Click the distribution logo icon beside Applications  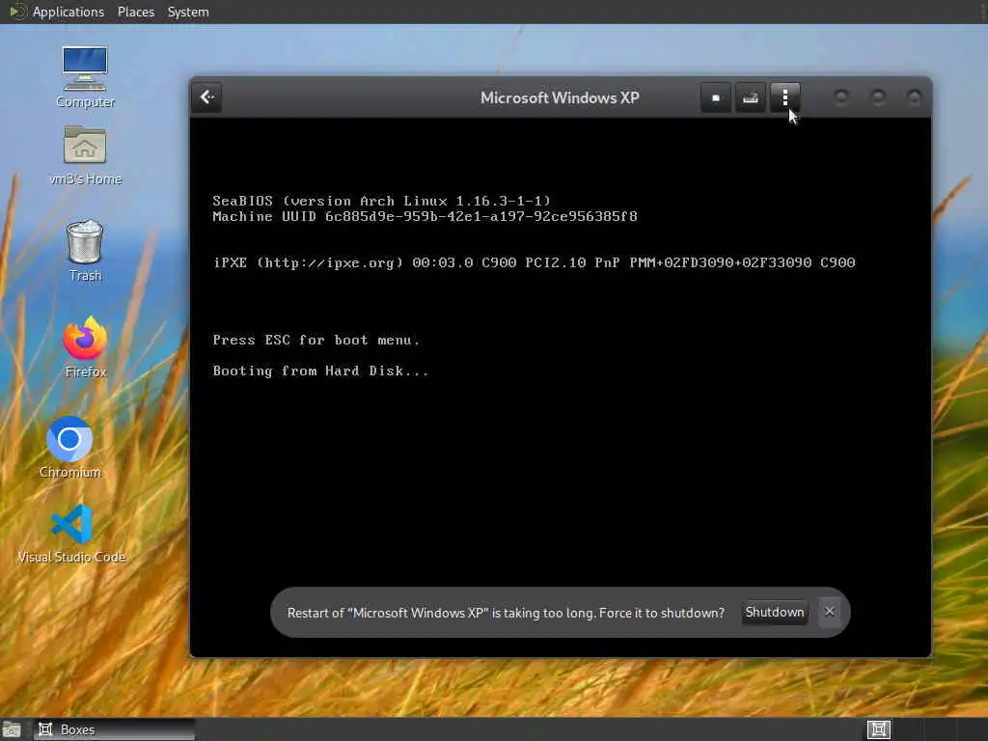coord(17,12)
